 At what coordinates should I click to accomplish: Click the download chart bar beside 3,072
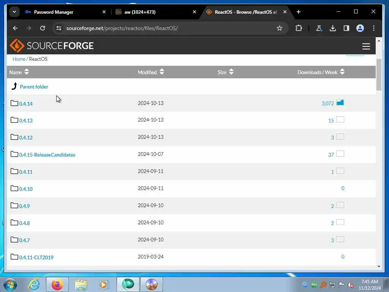tap(340, 103)
